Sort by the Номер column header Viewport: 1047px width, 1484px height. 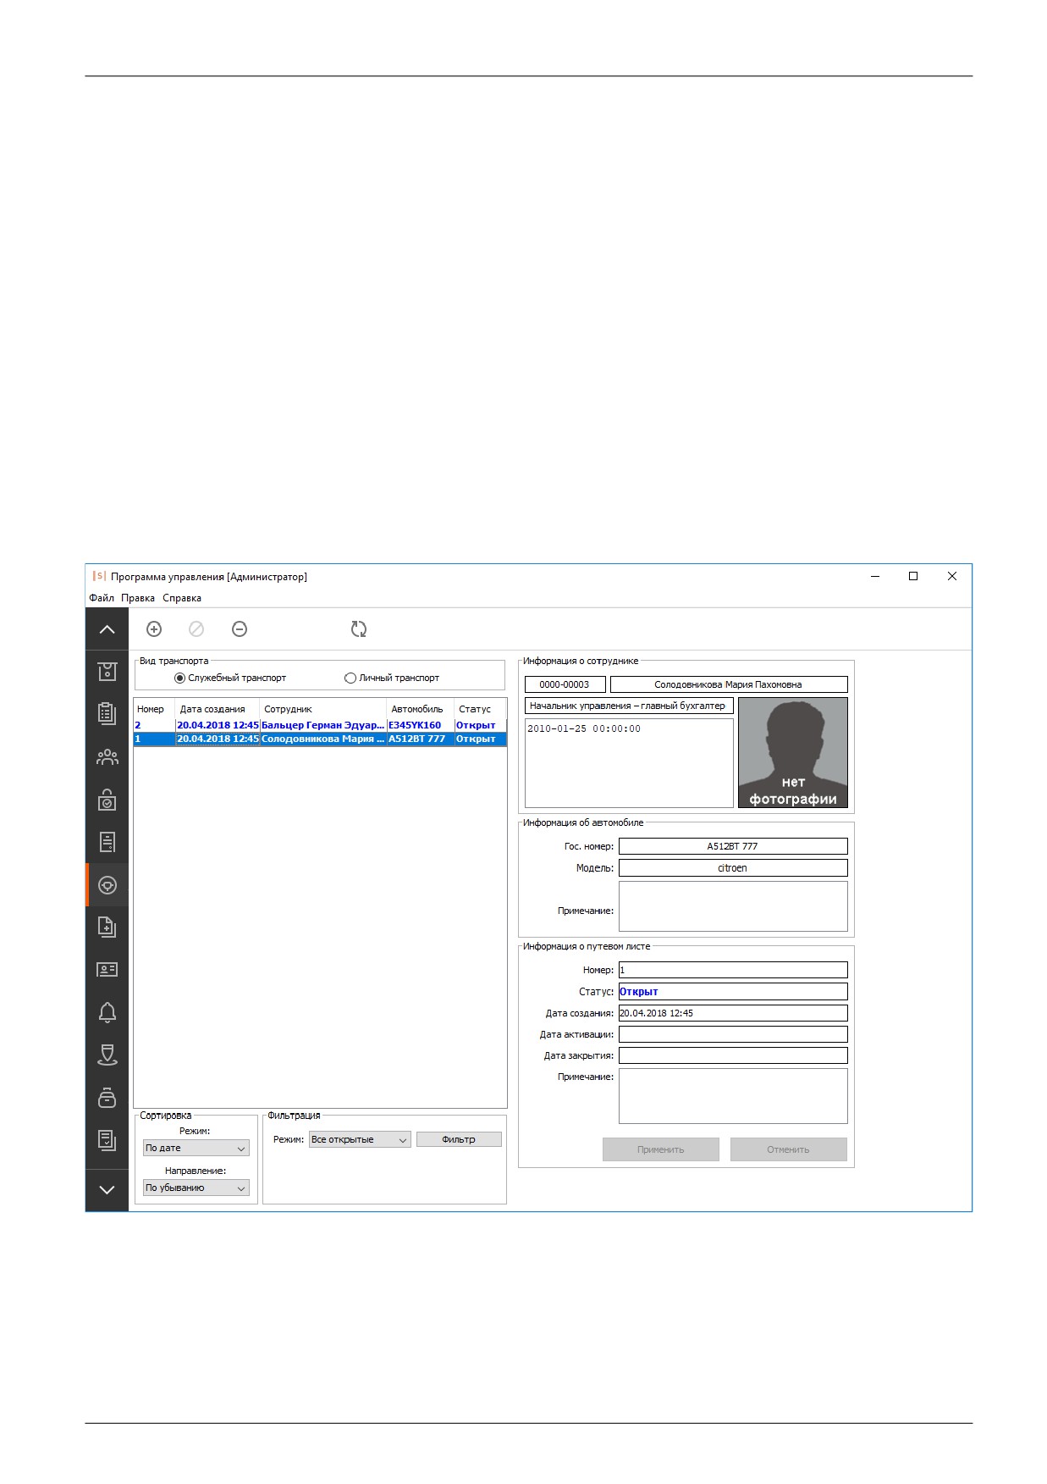[x=154, y=709]
